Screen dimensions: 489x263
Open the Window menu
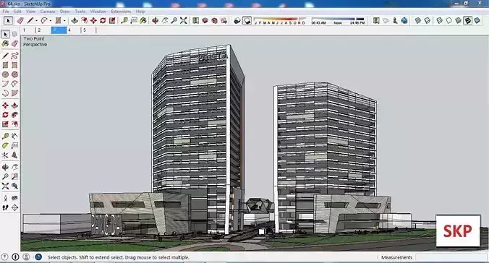click(98, 12)
